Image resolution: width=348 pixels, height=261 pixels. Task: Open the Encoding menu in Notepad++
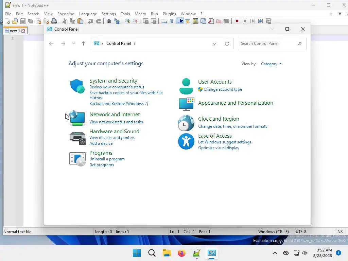66,14
